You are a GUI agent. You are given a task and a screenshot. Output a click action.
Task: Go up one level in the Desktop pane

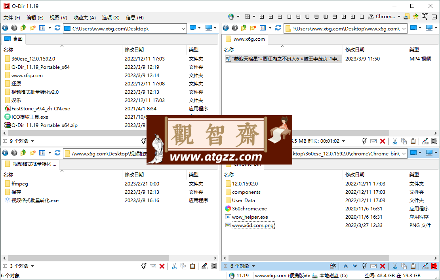pos(23,28)
